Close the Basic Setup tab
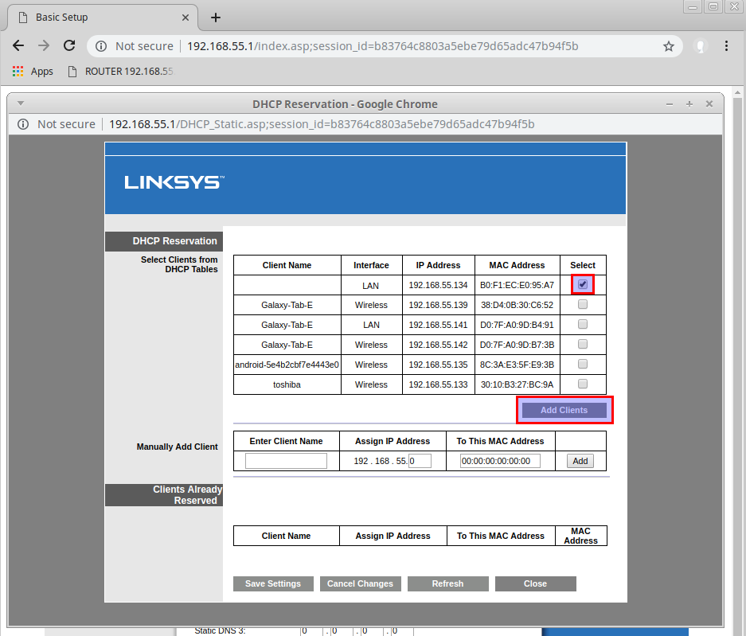This screenshot has width=746, height=636. click(186, 18)
